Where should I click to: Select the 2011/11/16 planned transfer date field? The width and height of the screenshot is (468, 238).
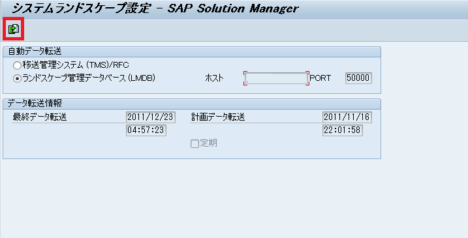click(x=347, y=117)
